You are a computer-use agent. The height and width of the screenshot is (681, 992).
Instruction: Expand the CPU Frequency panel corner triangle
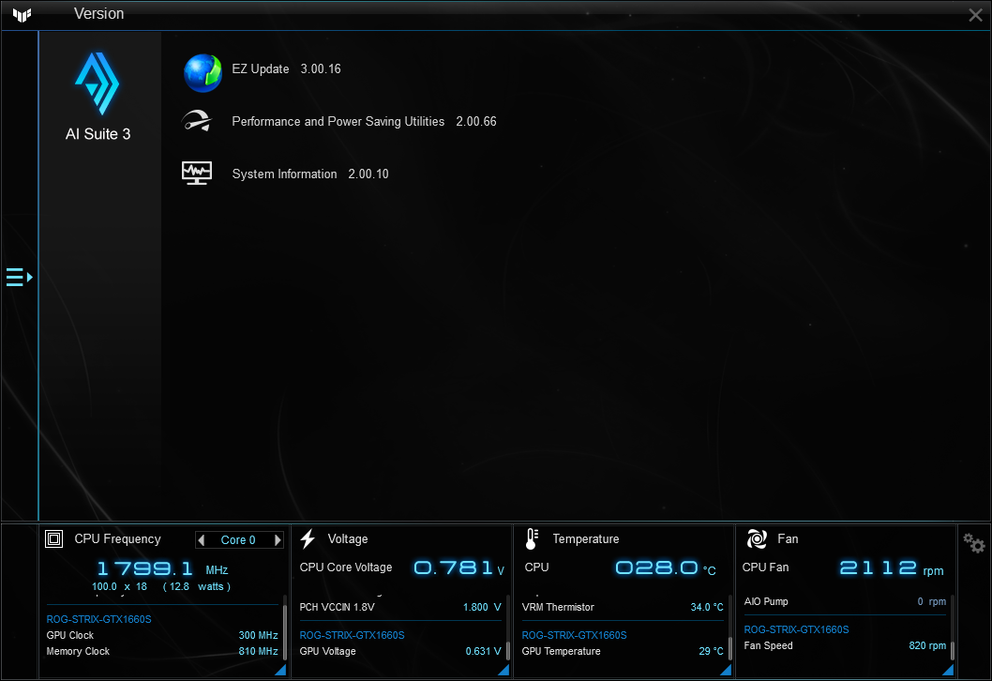[279, 669]
